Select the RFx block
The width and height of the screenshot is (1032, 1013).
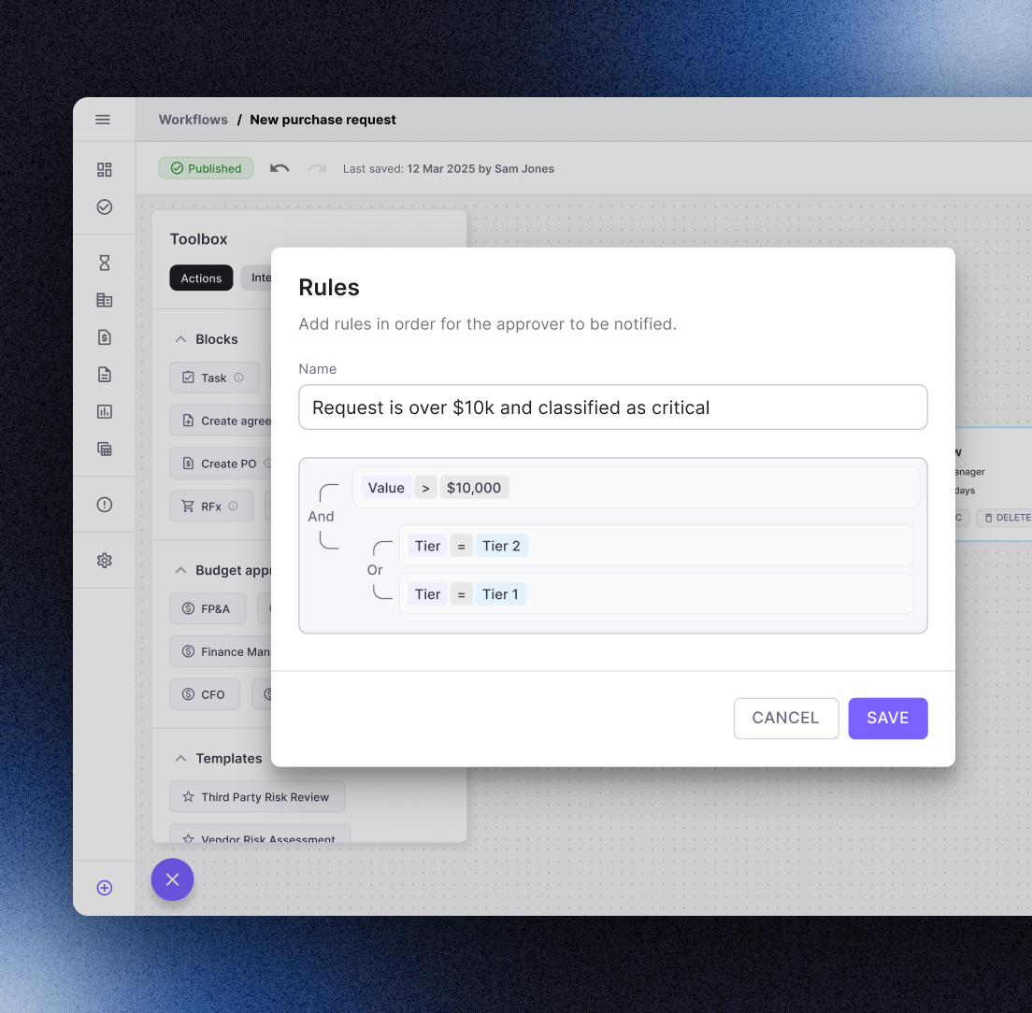(211, 507)
